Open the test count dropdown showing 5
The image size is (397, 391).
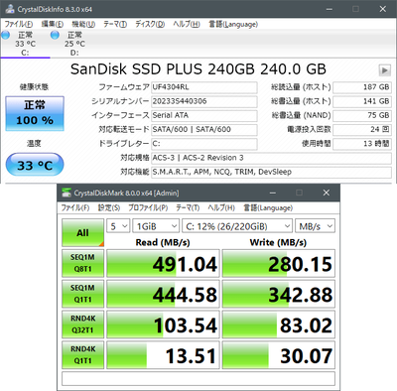[118, 226]
